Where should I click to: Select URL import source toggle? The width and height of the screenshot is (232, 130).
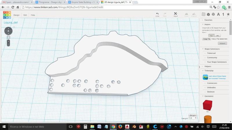click(217, 36)
